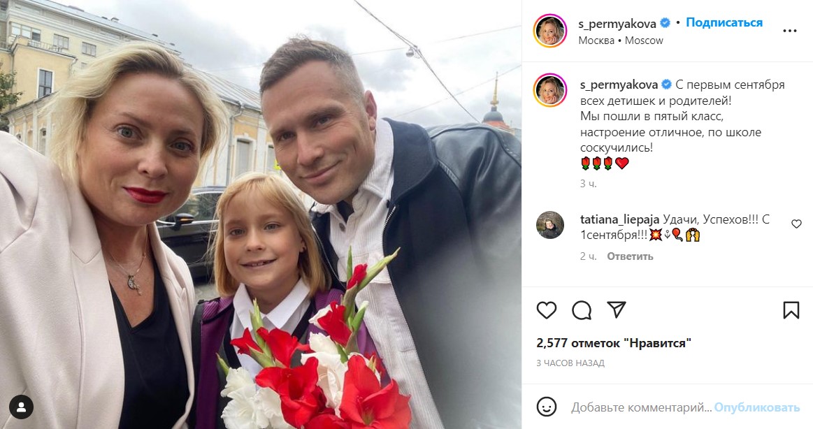813x429 pixels.
Task: Open Москва • Moscow location link
Action: (621, 41)
